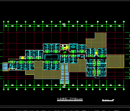The width and height of the screenshot is (130, 111).
Task: Click the blue entrance canopy below the central corridor
Action: pos(64,74)
